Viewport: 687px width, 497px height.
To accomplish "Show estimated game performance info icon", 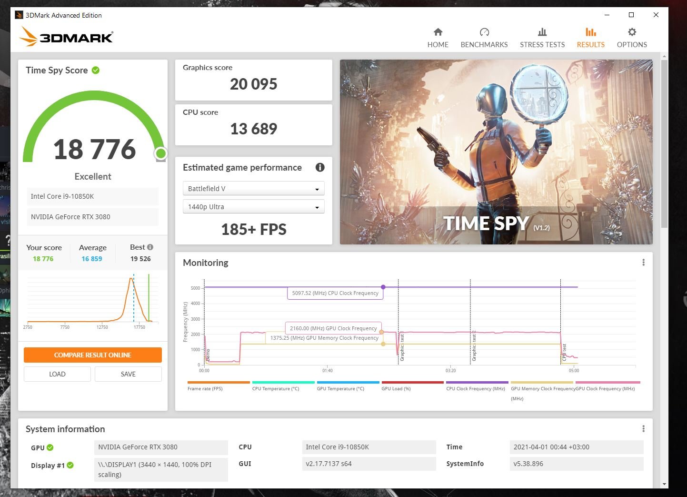I will tap(320, 167).
